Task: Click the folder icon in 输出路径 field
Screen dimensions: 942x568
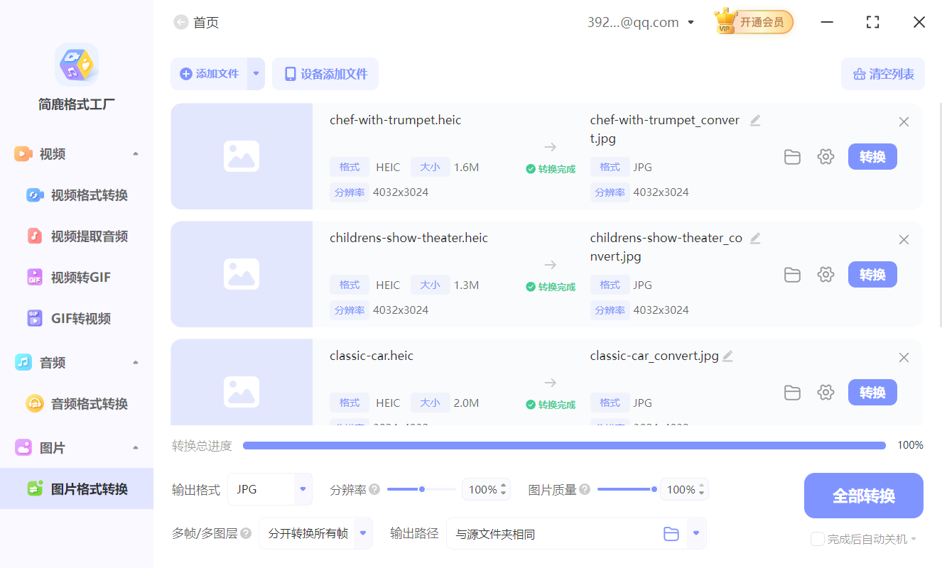Action: coord(671,533)
